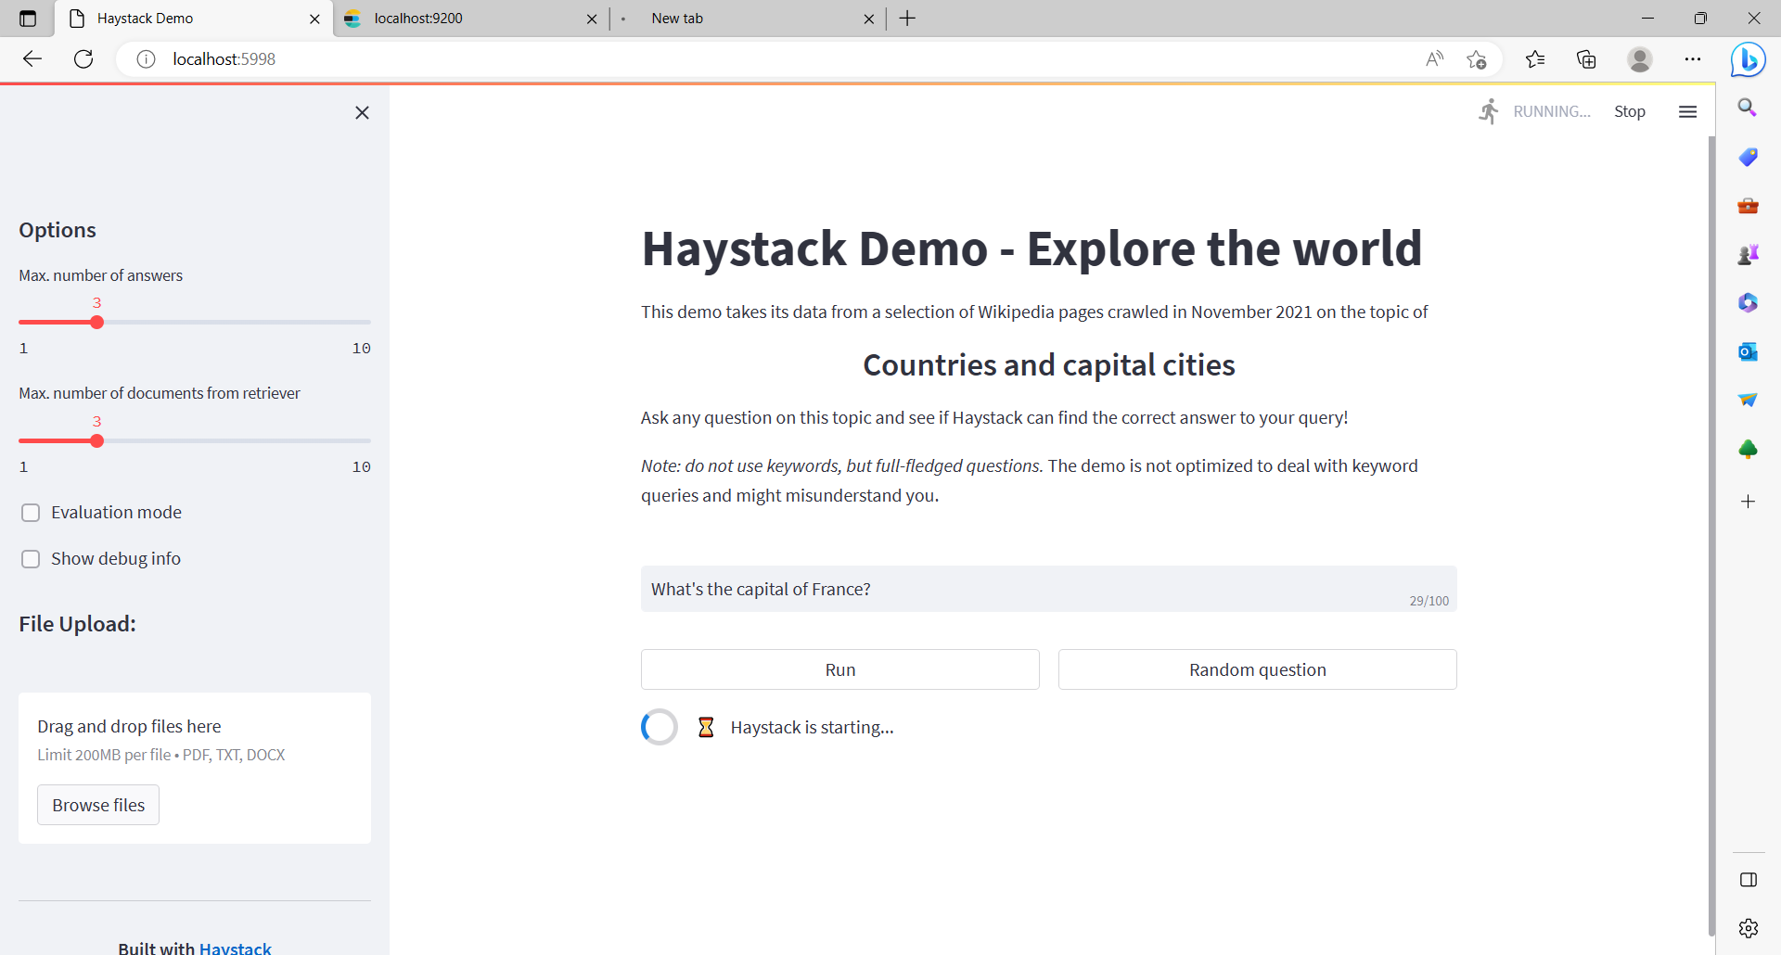Close the New tab tab
1781x955 pixels.
click(868, 19)
